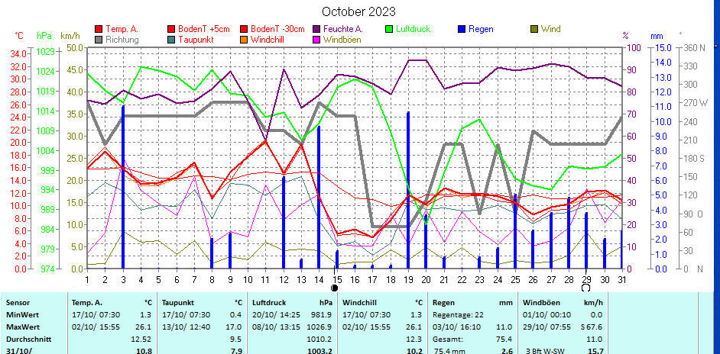The width and height of the screenshot is (720, 354).
Task: Click the Windböen time 01/10/ 00:10
Action: pyautogui.click(x=548, y=315)
